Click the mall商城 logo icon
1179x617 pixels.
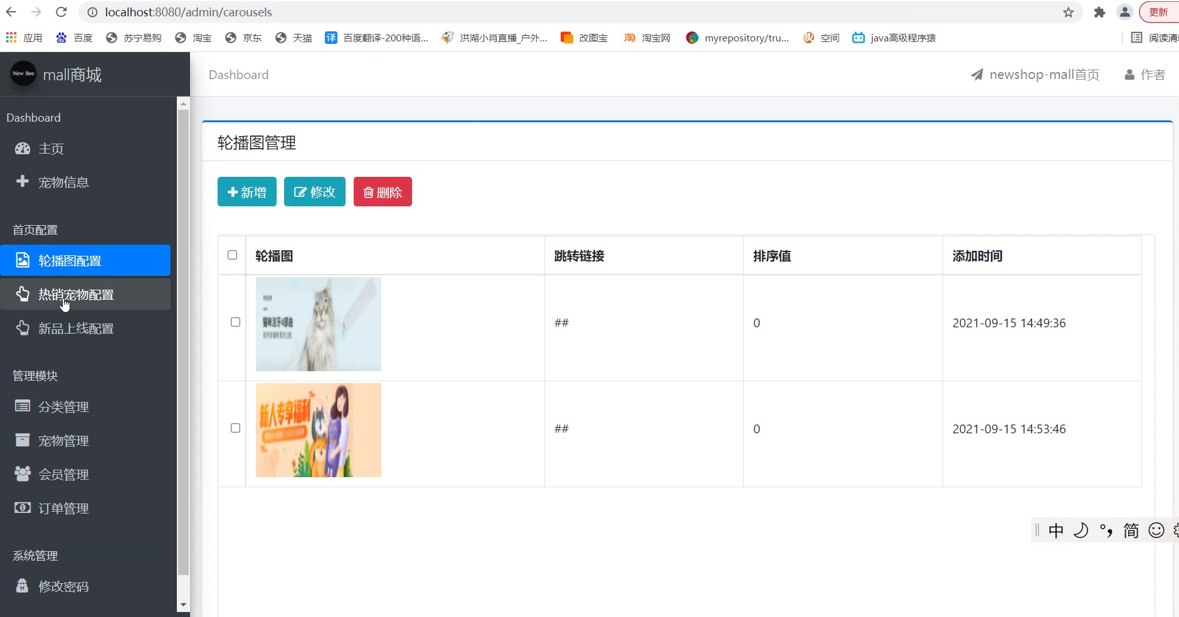[23, 74]
